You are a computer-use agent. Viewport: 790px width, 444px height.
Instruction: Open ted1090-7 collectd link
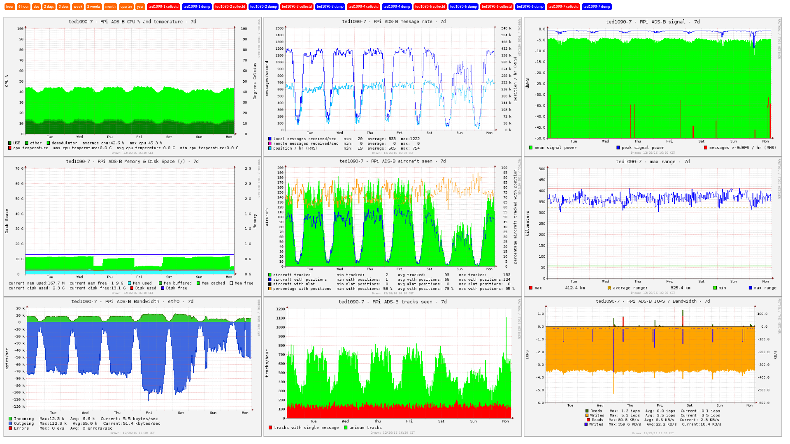[563, 7]
